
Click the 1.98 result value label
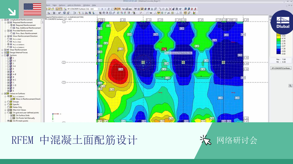point(220,98)
